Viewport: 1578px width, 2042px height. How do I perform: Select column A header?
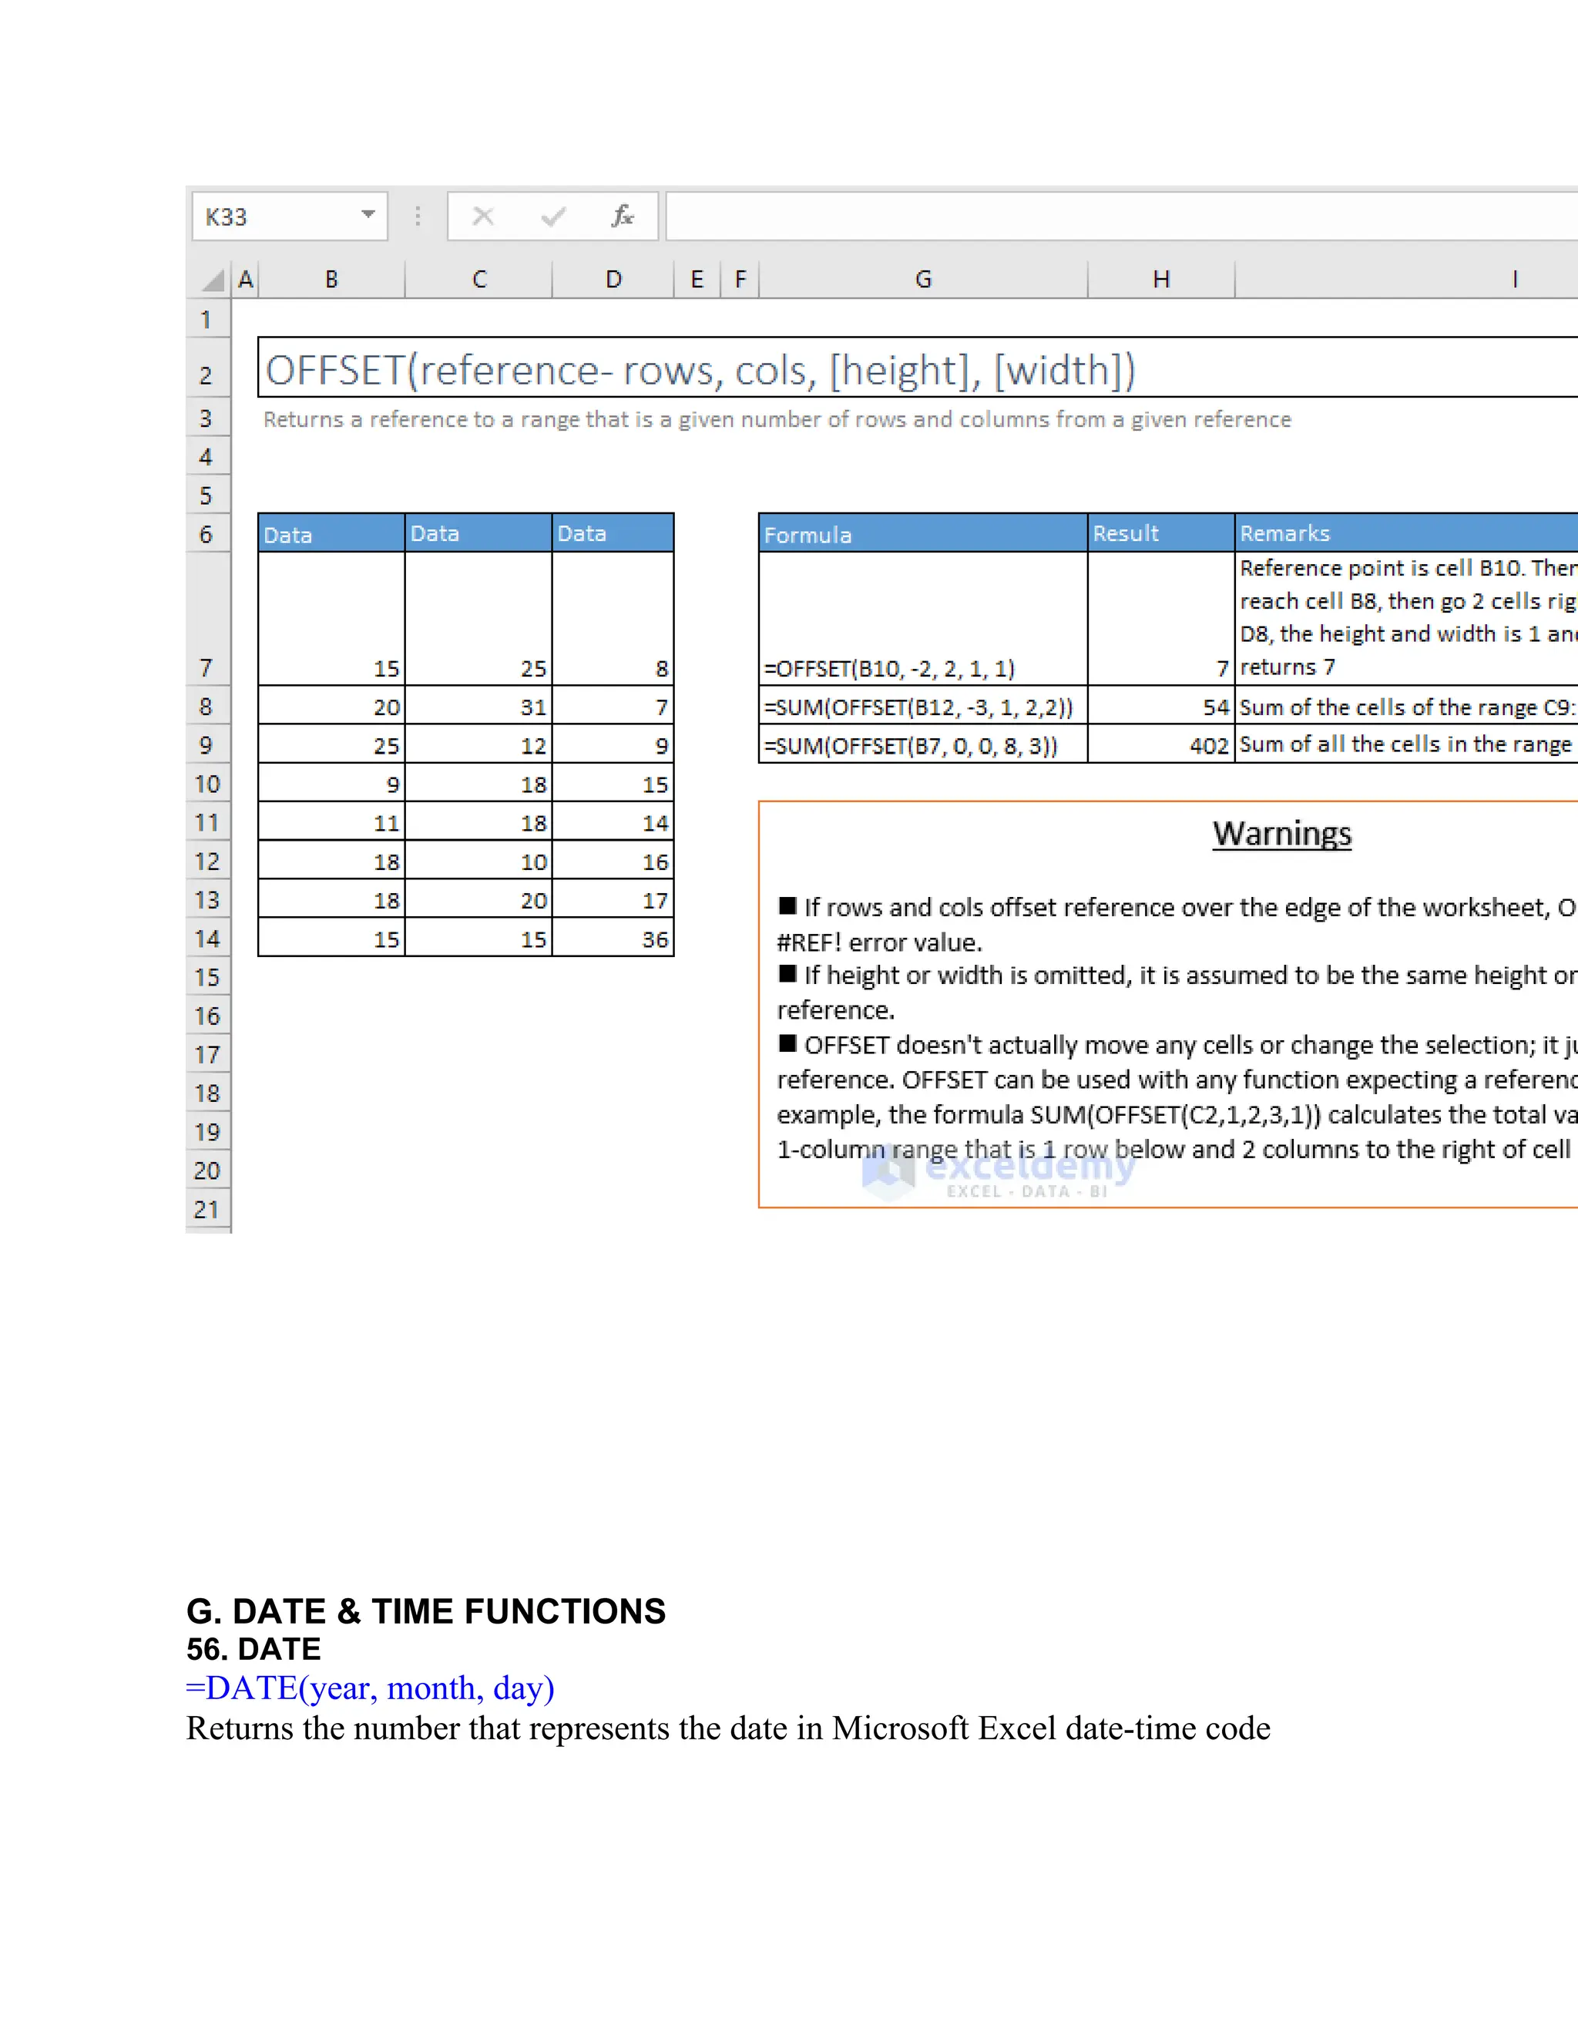(x=246, y=280)
